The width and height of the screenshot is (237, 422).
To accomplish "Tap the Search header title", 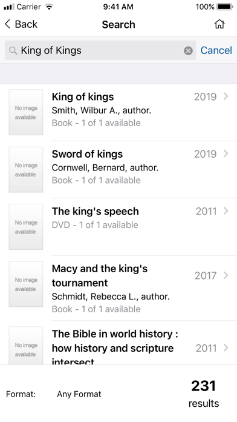I will click(x=118, y=24).
